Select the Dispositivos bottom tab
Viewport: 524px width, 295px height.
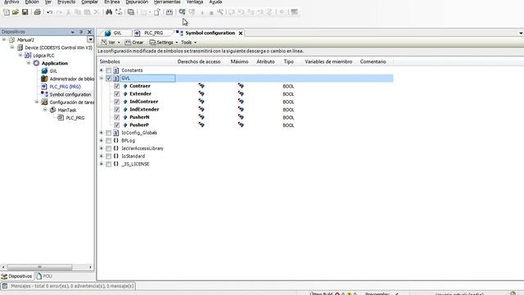click(x=16, y=276)
